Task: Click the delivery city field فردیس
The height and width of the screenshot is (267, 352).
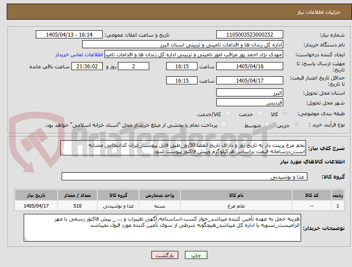Action: pyautogui.click(x=249, y=102)
